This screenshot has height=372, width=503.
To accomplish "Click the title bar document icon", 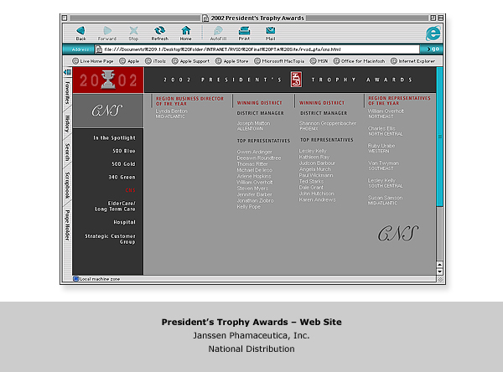I will click(x=205, y=18).
